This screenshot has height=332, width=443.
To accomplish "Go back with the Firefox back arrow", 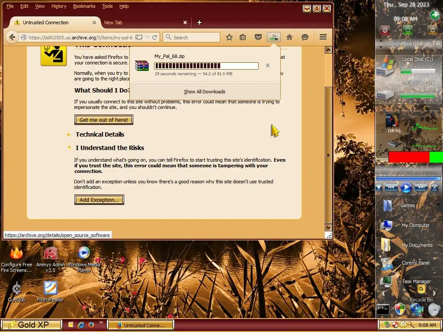I will coord(12,37).
